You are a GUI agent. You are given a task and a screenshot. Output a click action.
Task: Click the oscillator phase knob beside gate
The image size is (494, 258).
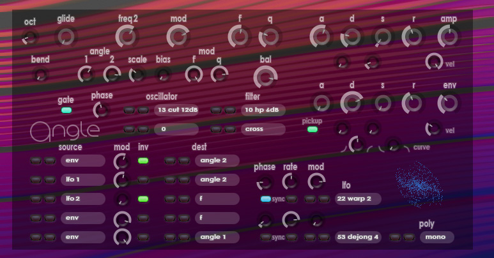[x=101, y=110]
